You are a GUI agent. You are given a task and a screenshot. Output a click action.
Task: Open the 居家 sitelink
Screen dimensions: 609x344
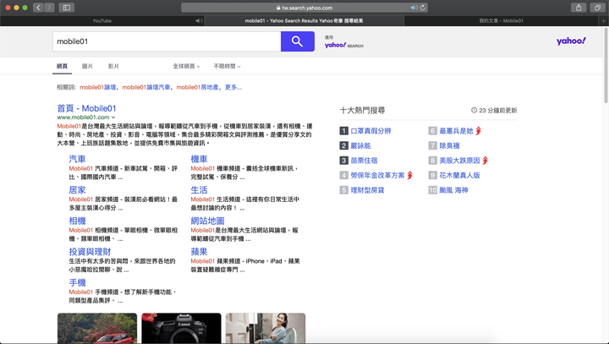[x=77, y=190]
